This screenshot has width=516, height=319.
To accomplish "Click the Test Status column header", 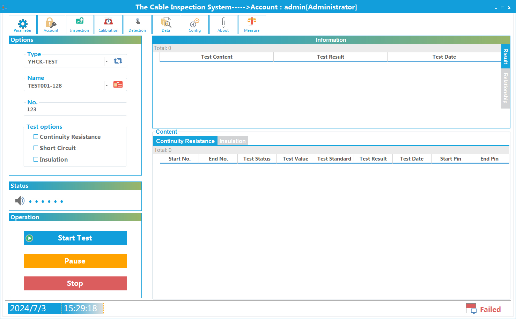I will coord(257,159).
